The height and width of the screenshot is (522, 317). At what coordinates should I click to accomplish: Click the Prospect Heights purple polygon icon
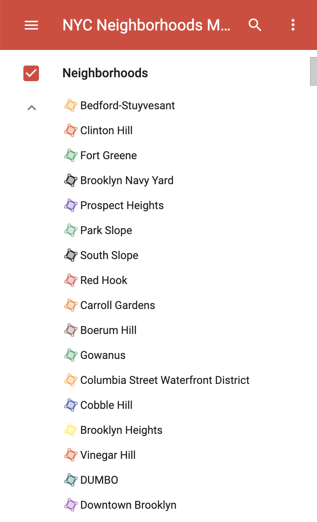point(71,205)
